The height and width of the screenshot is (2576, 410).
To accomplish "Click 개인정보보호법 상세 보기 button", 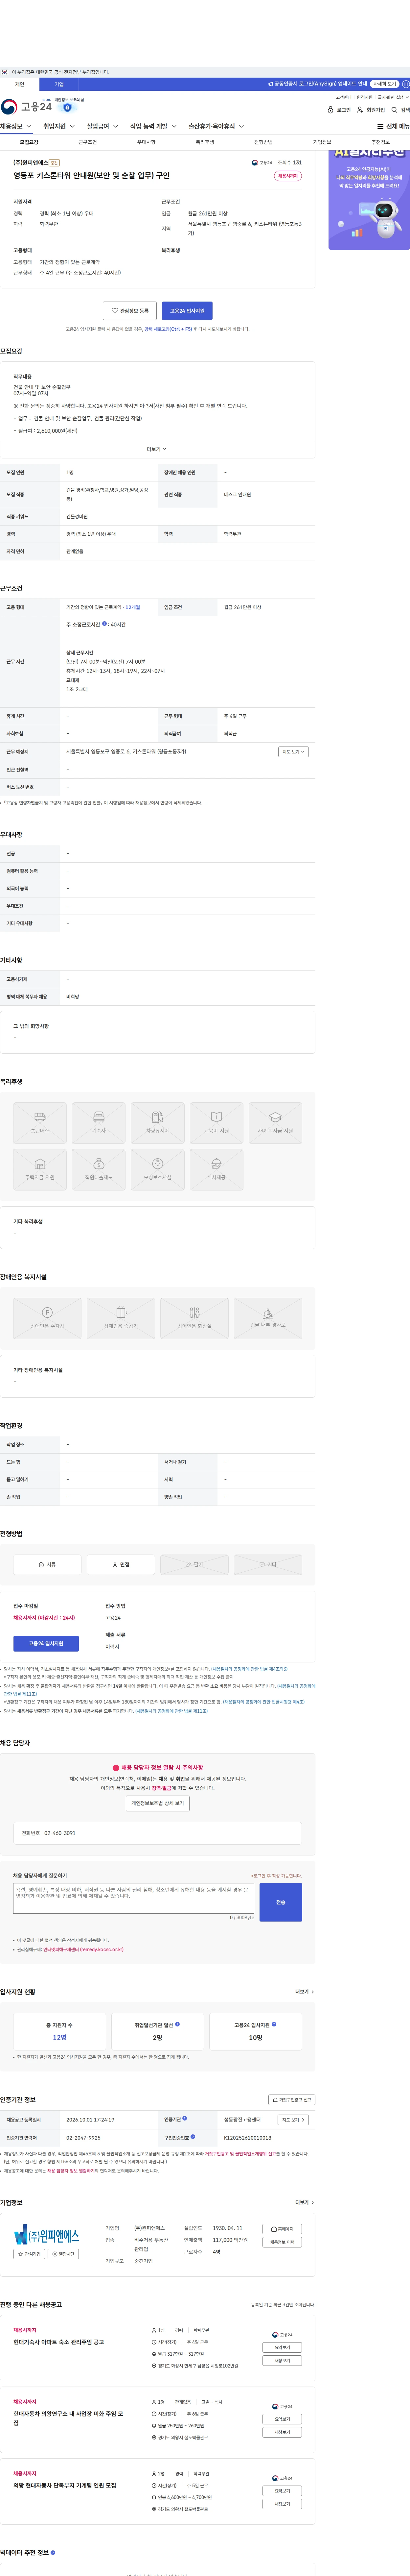I will 158,1803.
